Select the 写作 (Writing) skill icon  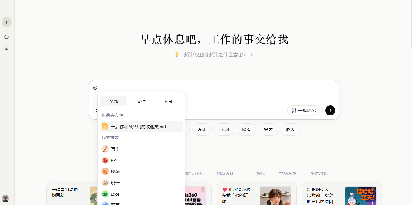coord(105,149)
